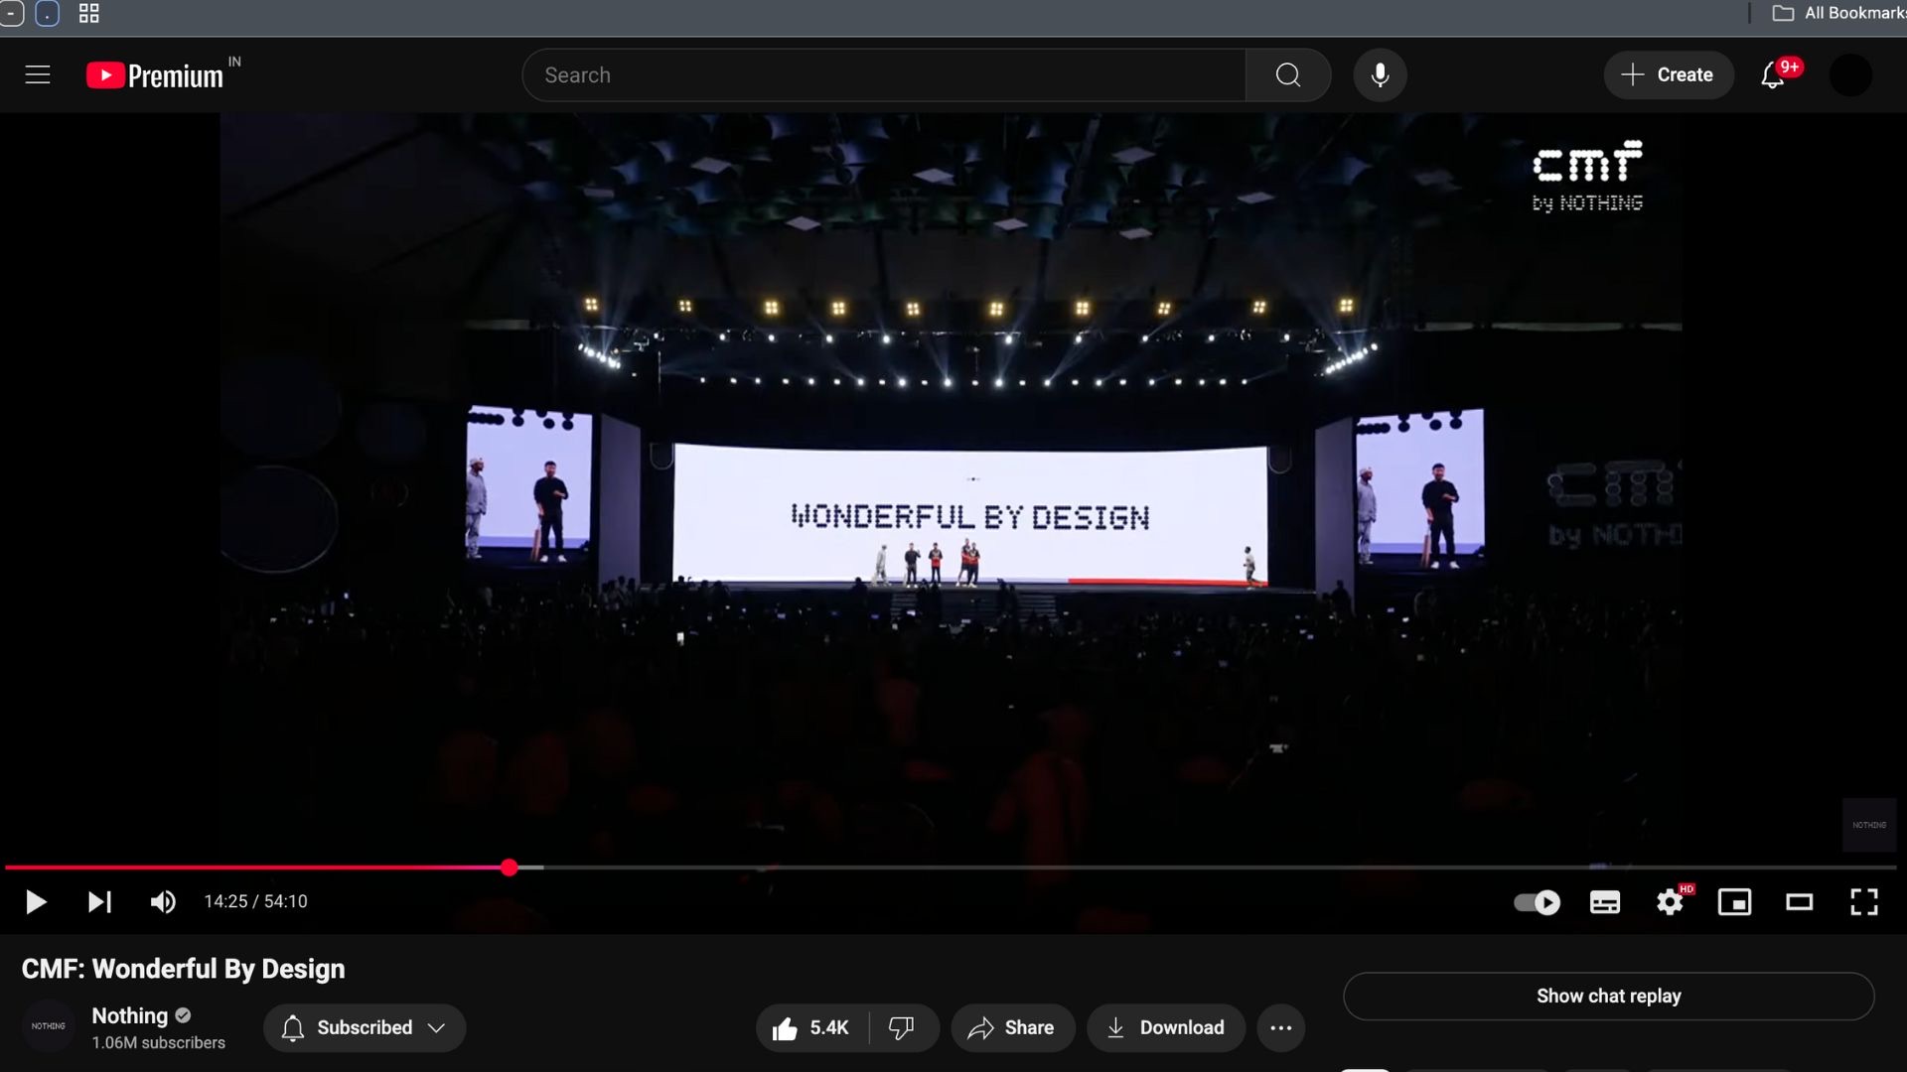
Task: Open the Nothing channel name link
Action: (130, 1015)
